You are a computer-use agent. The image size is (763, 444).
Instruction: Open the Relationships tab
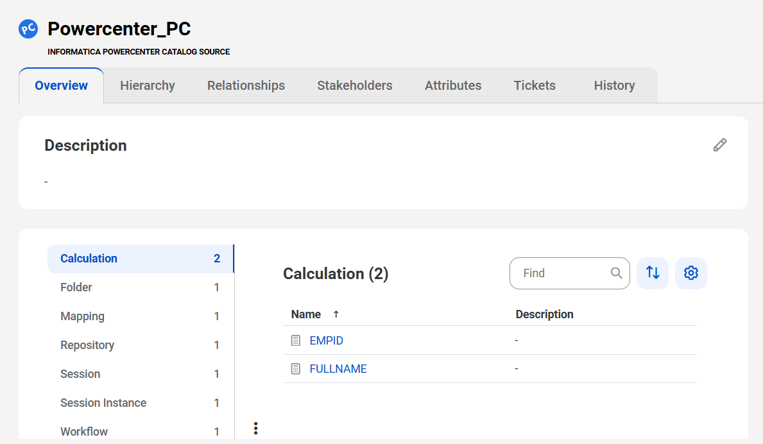click(246, 85)
